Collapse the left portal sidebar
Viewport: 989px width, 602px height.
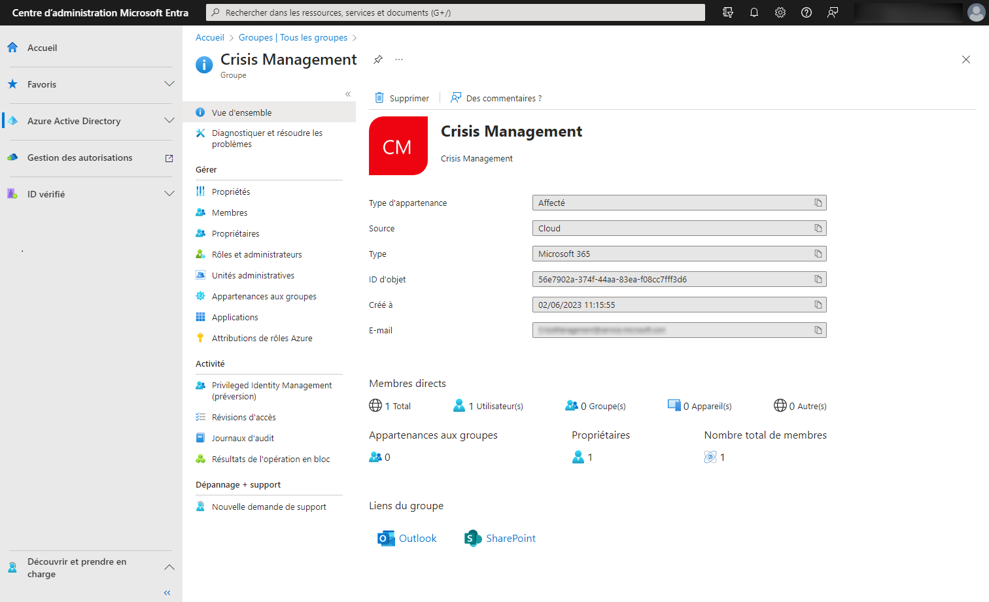click(x=167, y=593)
